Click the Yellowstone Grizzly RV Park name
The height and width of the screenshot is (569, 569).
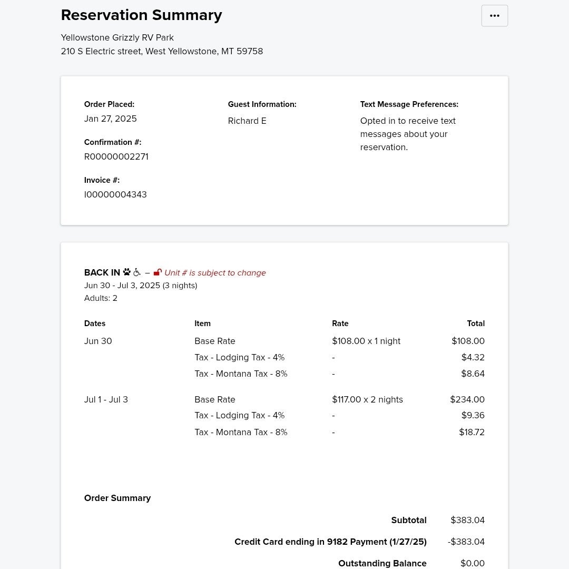coord(117,38)
